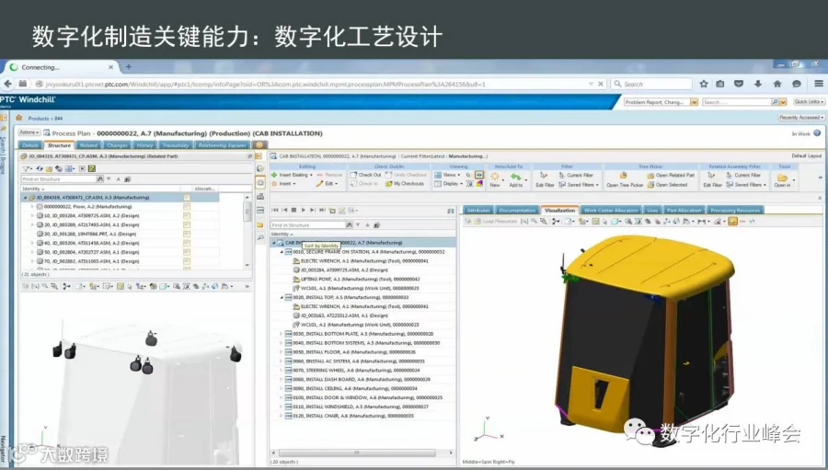Collapse 0010, SECURE FRAME ON STATION step
This screenshot has height=470, width=828.
[x=281, y=252]
